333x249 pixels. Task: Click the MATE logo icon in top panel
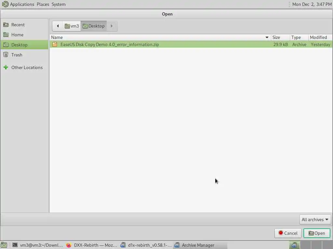coord(5,4)
